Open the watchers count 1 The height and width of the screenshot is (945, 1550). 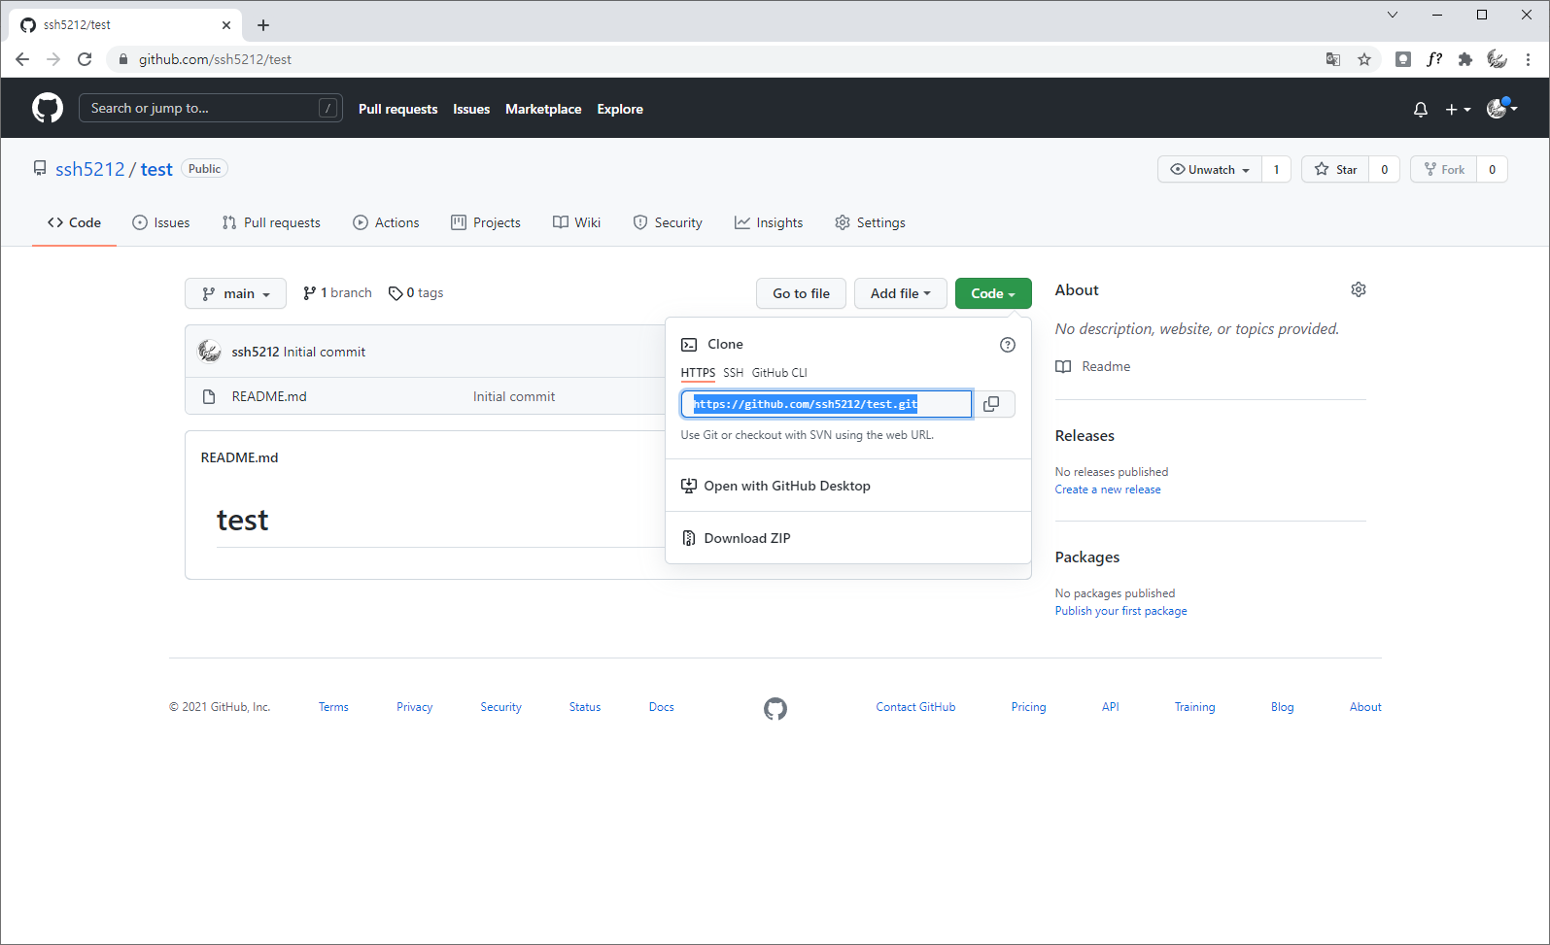click(x=1276, y=169)
